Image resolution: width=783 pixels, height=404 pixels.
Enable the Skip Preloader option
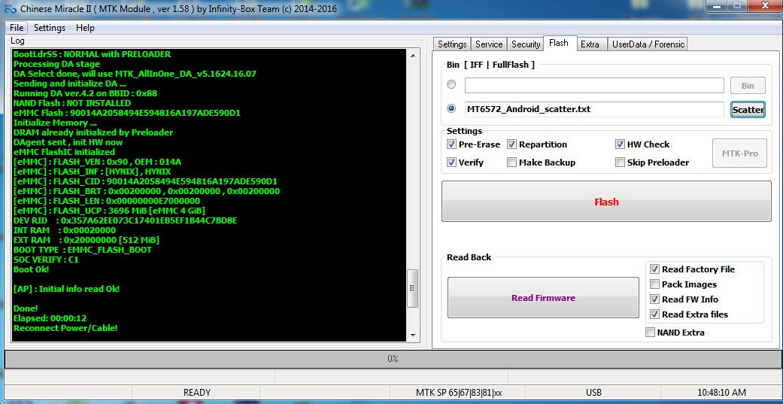click(x=621, y=163)
